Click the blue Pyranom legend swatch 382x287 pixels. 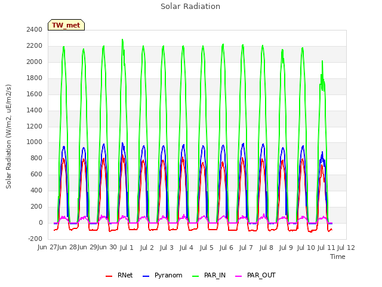[x=146, y=276]
